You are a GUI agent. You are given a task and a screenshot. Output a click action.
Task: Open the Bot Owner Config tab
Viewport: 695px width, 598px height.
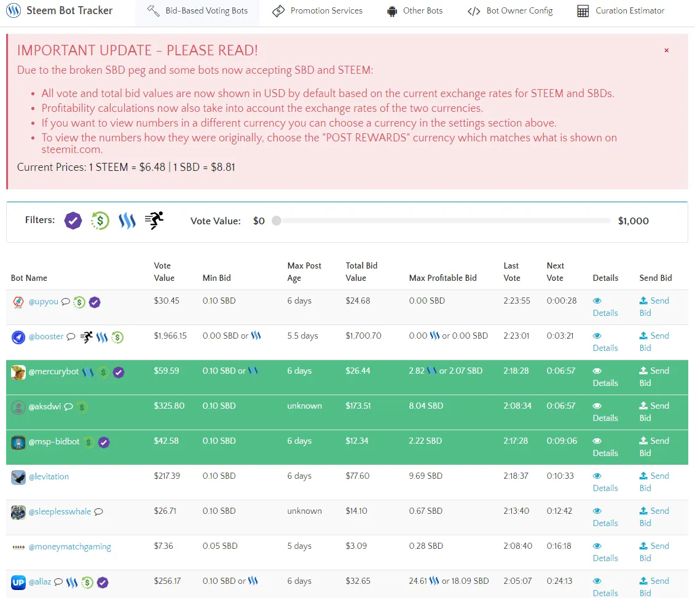[509, 10]
